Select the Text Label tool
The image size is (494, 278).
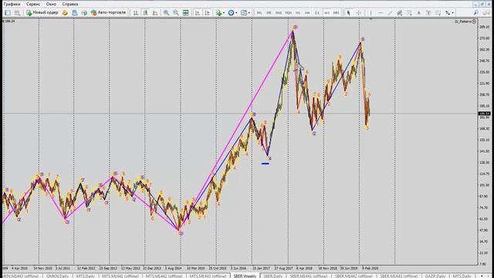tap(428, 12)
